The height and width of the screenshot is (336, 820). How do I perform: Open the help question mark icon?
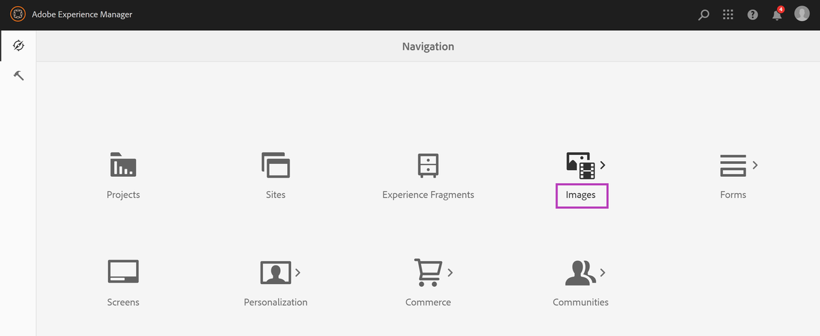pos(753,14)
